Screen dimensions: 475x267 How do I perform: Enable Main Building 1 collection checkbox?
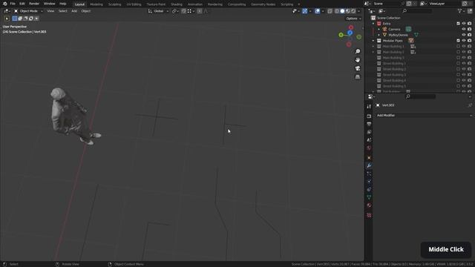click(458, 46)
